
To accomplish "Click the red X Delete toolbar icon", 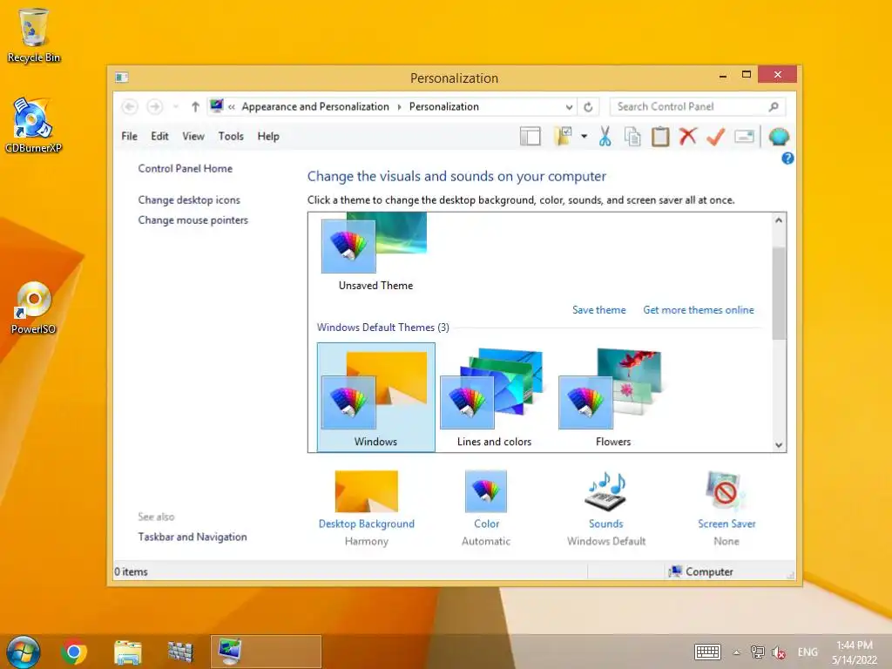I will click(x=688, y=137).
